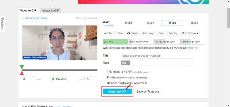Expand the More Options dropdown
The height and width of the screenshot is (107, 230).
point(190,33)
